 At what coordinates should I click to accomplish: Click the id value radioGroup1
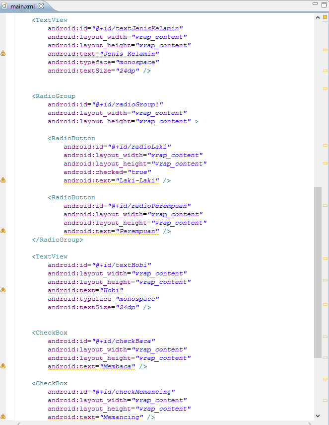tap(128, 104)
